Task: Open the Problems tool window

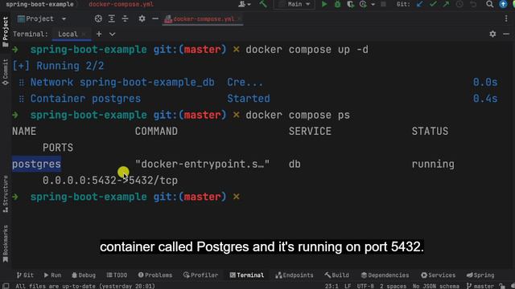Action: tap(155, 275)
